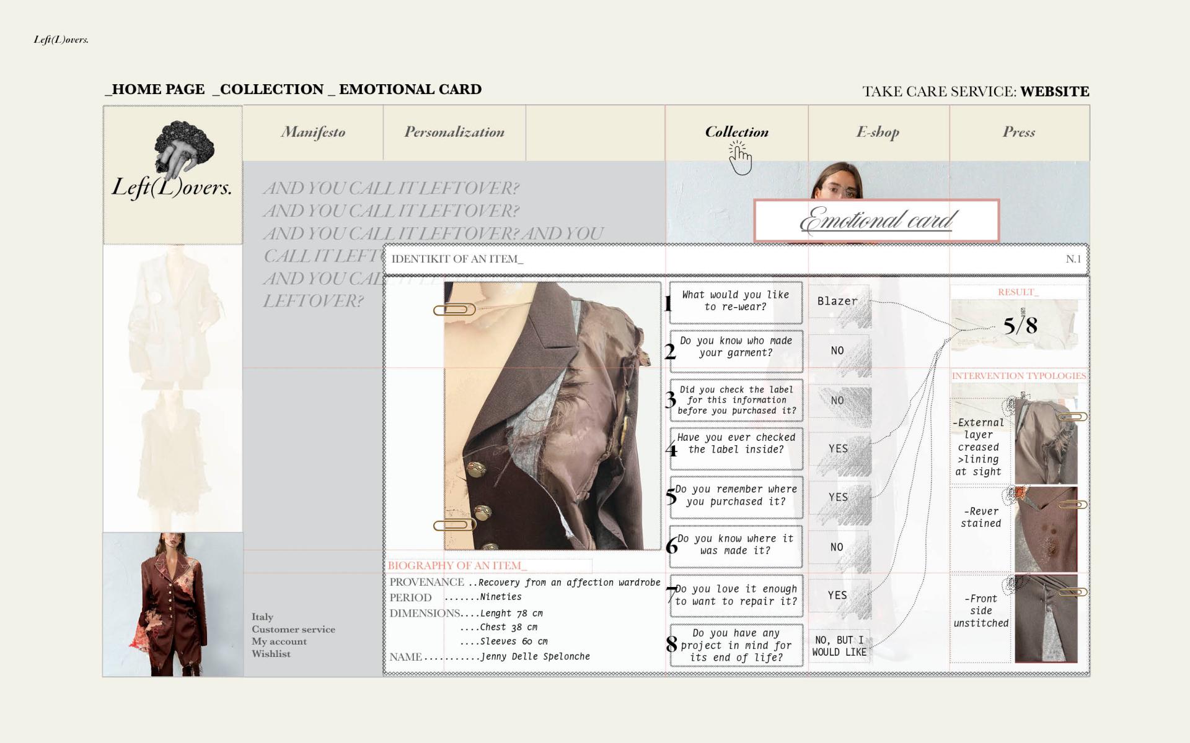The height and width of the screenshot is (743, 1190).
Task: Open the My account link
Action: (x=279, y=641)
